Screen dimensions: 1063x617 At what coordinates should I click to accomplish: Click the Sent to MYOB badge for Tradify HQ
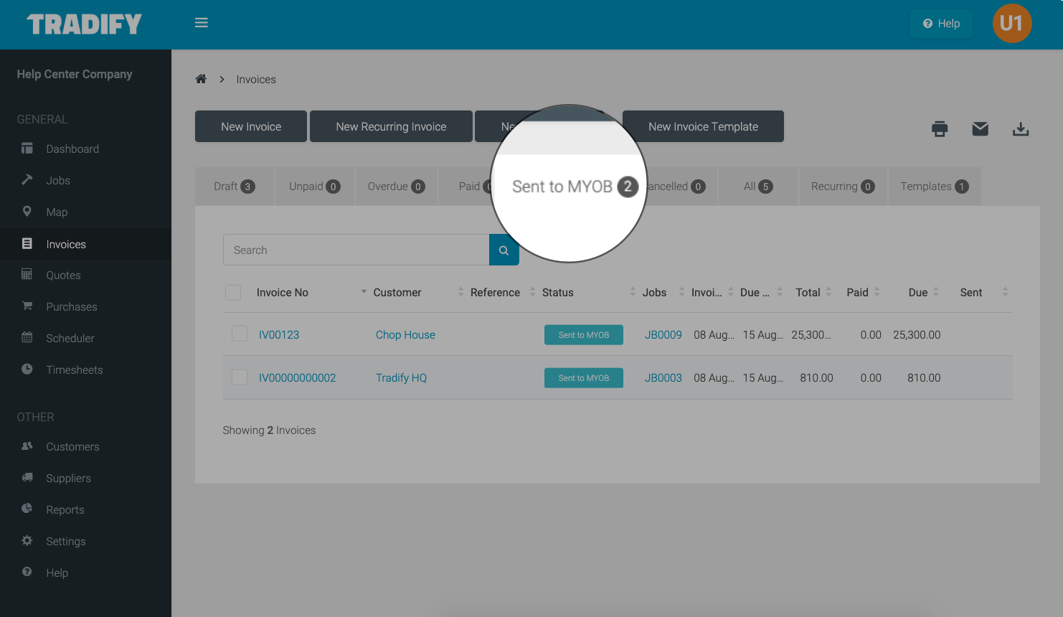[x=584, y=378]
